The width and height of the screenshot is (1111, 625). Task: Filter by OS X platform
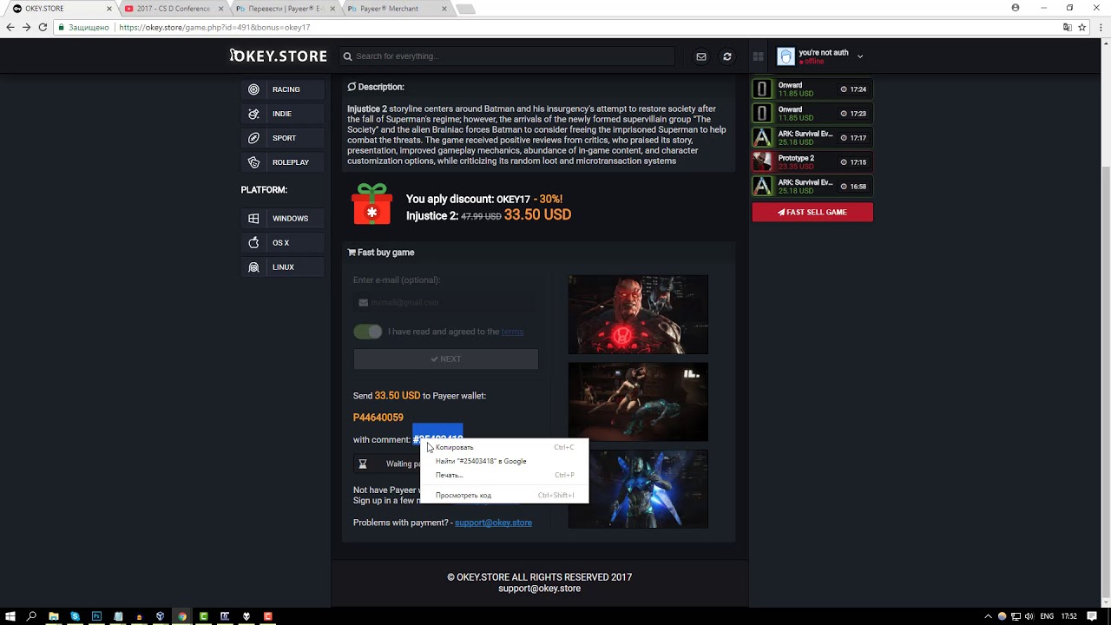click(x=283, y=243)
